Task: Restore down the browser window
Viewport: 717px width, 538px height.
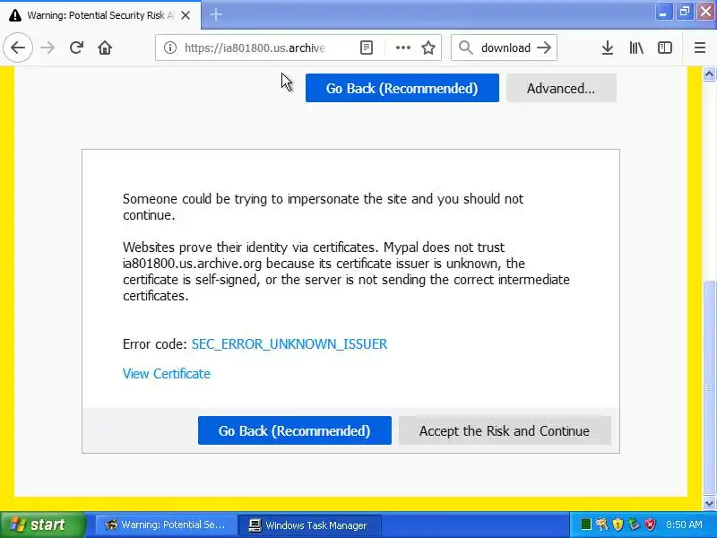Action: coord(685,12)
